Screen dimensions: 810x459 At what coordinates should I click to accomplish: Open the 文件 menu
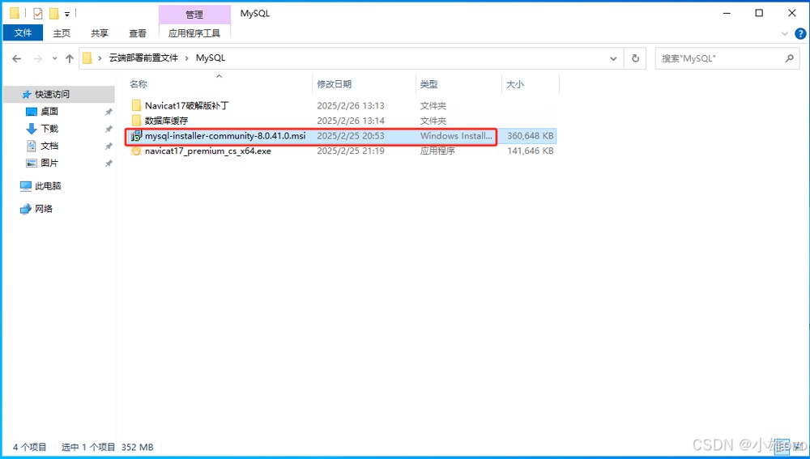click(x=23, y=33)
